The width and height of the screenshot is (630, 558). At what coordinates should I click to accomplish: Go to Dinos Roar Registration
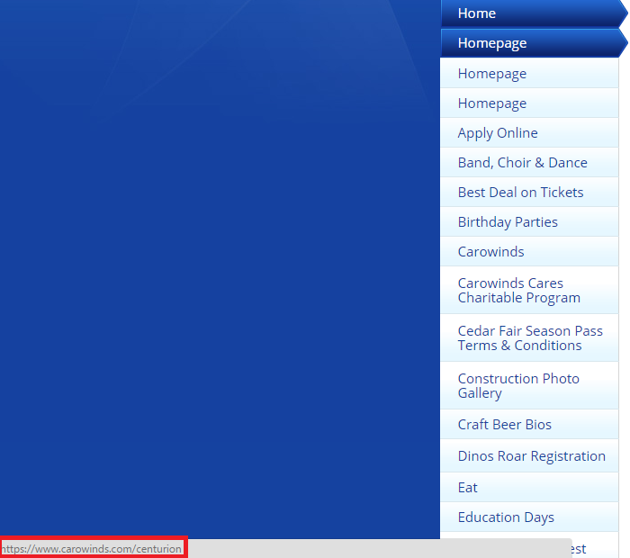[x=531, y=456]
